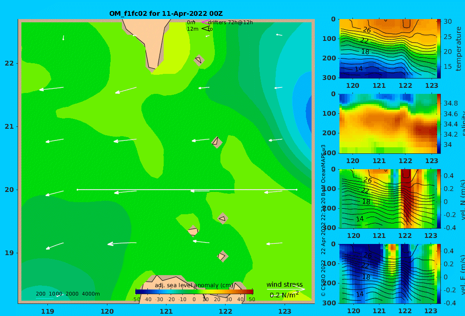Image resolution: width=465 pixels, height=316 pixels.
Task: Open the salinity cross-section panel
Action: [x=388, y=124]
